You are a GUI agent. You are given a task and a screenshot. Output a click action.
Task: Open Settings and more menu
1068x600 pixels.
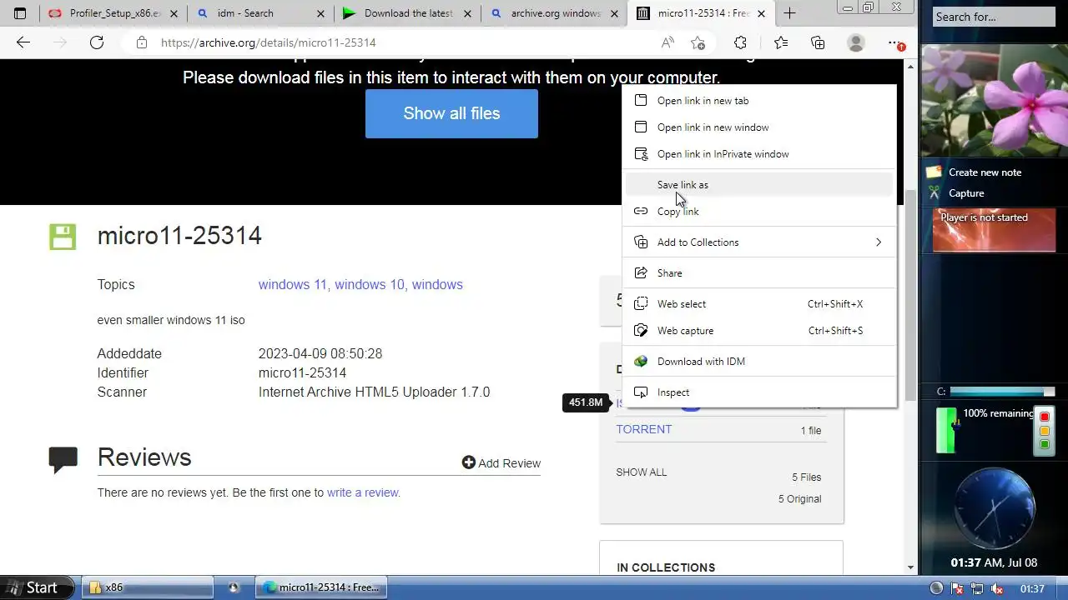[895, 42]
